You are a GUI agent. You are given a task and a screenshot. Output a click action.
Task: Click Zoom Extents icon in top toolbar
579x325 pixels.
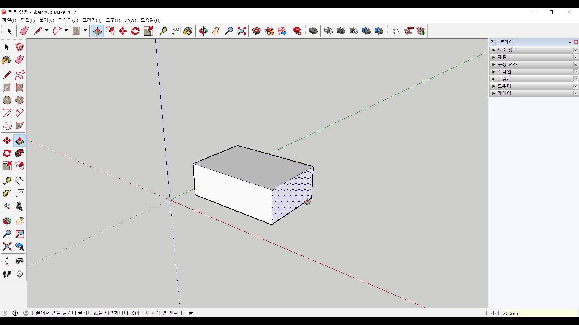click(242, 31)
